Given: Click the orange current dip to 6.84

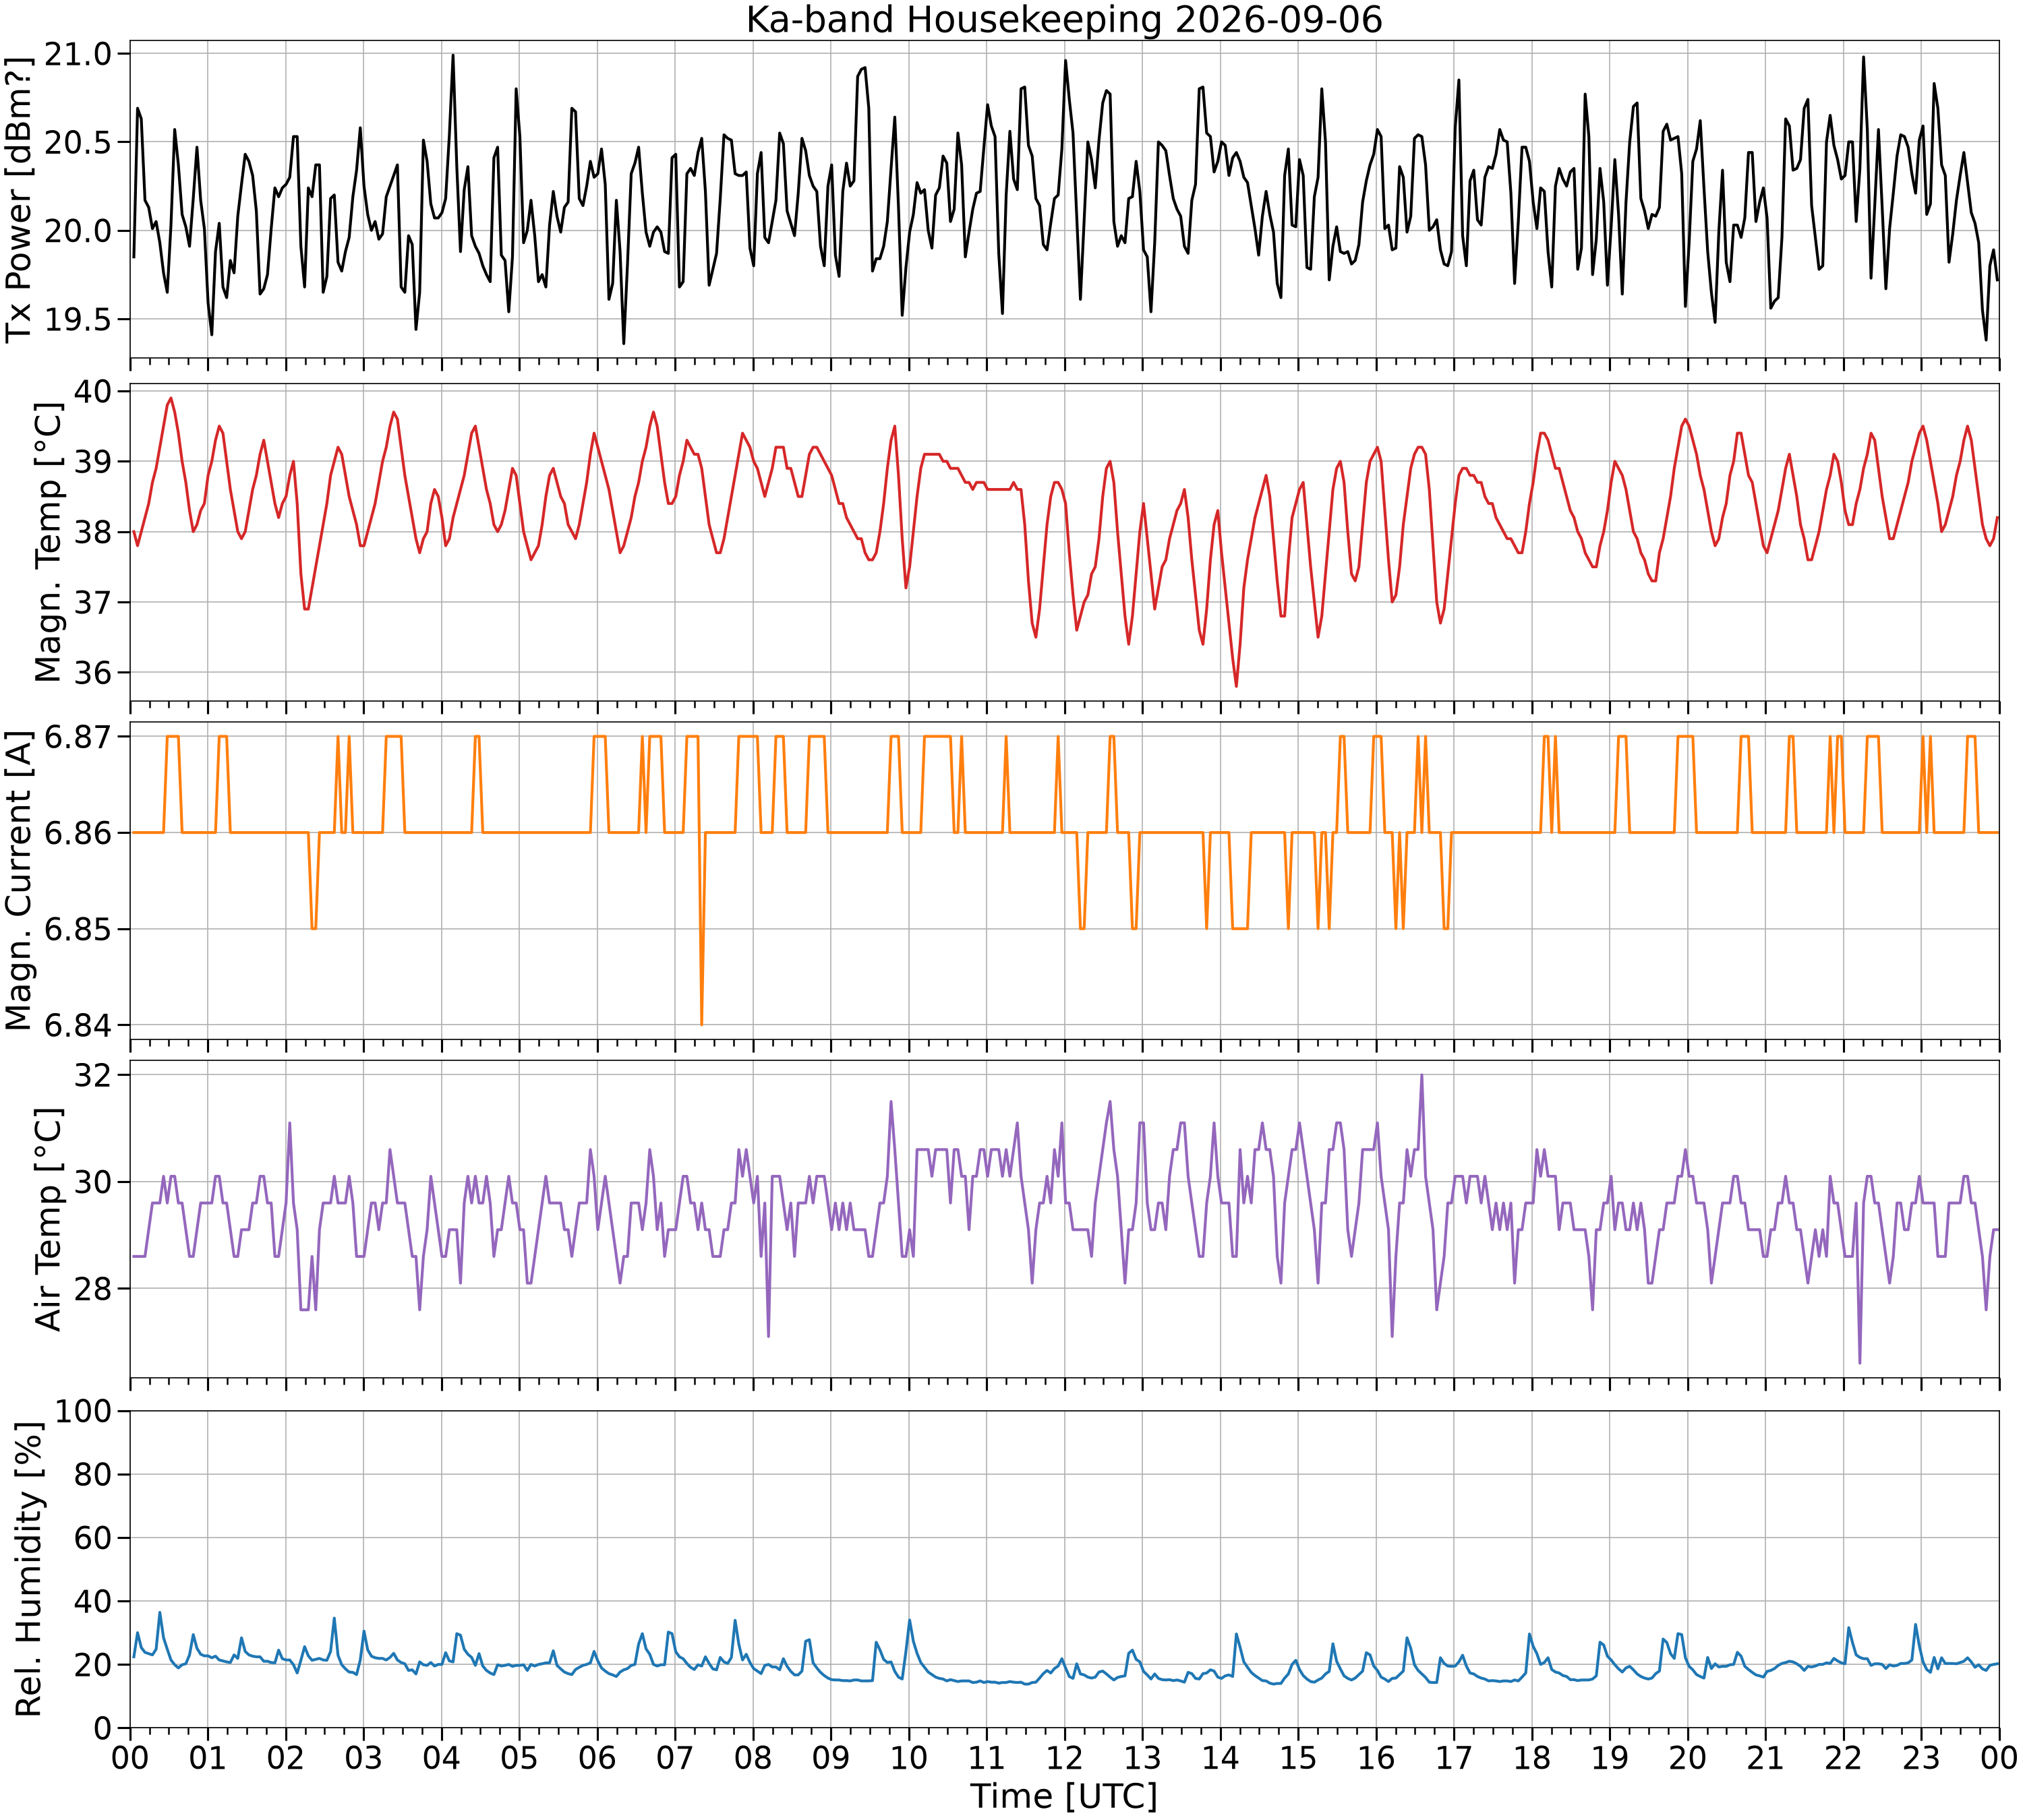Looking at the screenshot, I should point(701,1020).
